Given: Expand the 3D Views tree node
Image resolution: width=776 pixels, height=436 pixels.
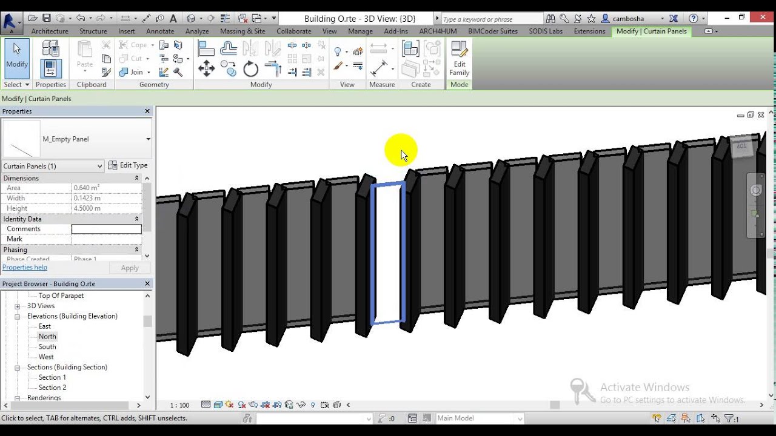Looking at the screenshot, I should click(18, 306).
